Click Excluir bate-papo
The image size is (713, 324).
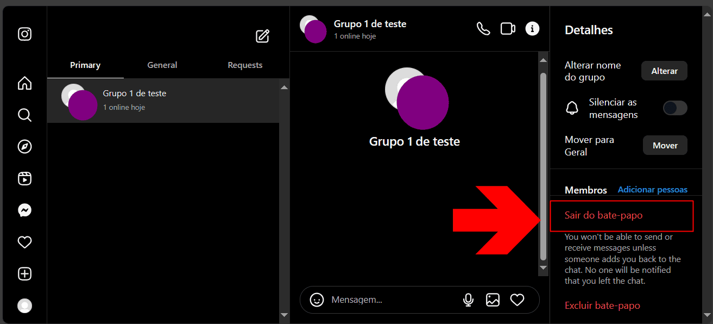[x=603, y=306]
